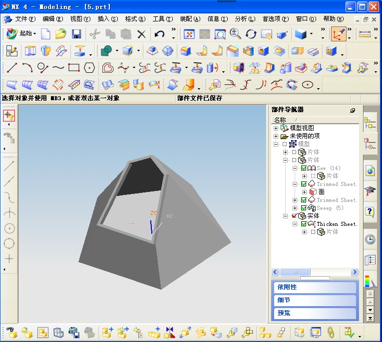The image size is (382, 342).
Task: Save the part with the floppy disk icon
Action: point(76,34)
